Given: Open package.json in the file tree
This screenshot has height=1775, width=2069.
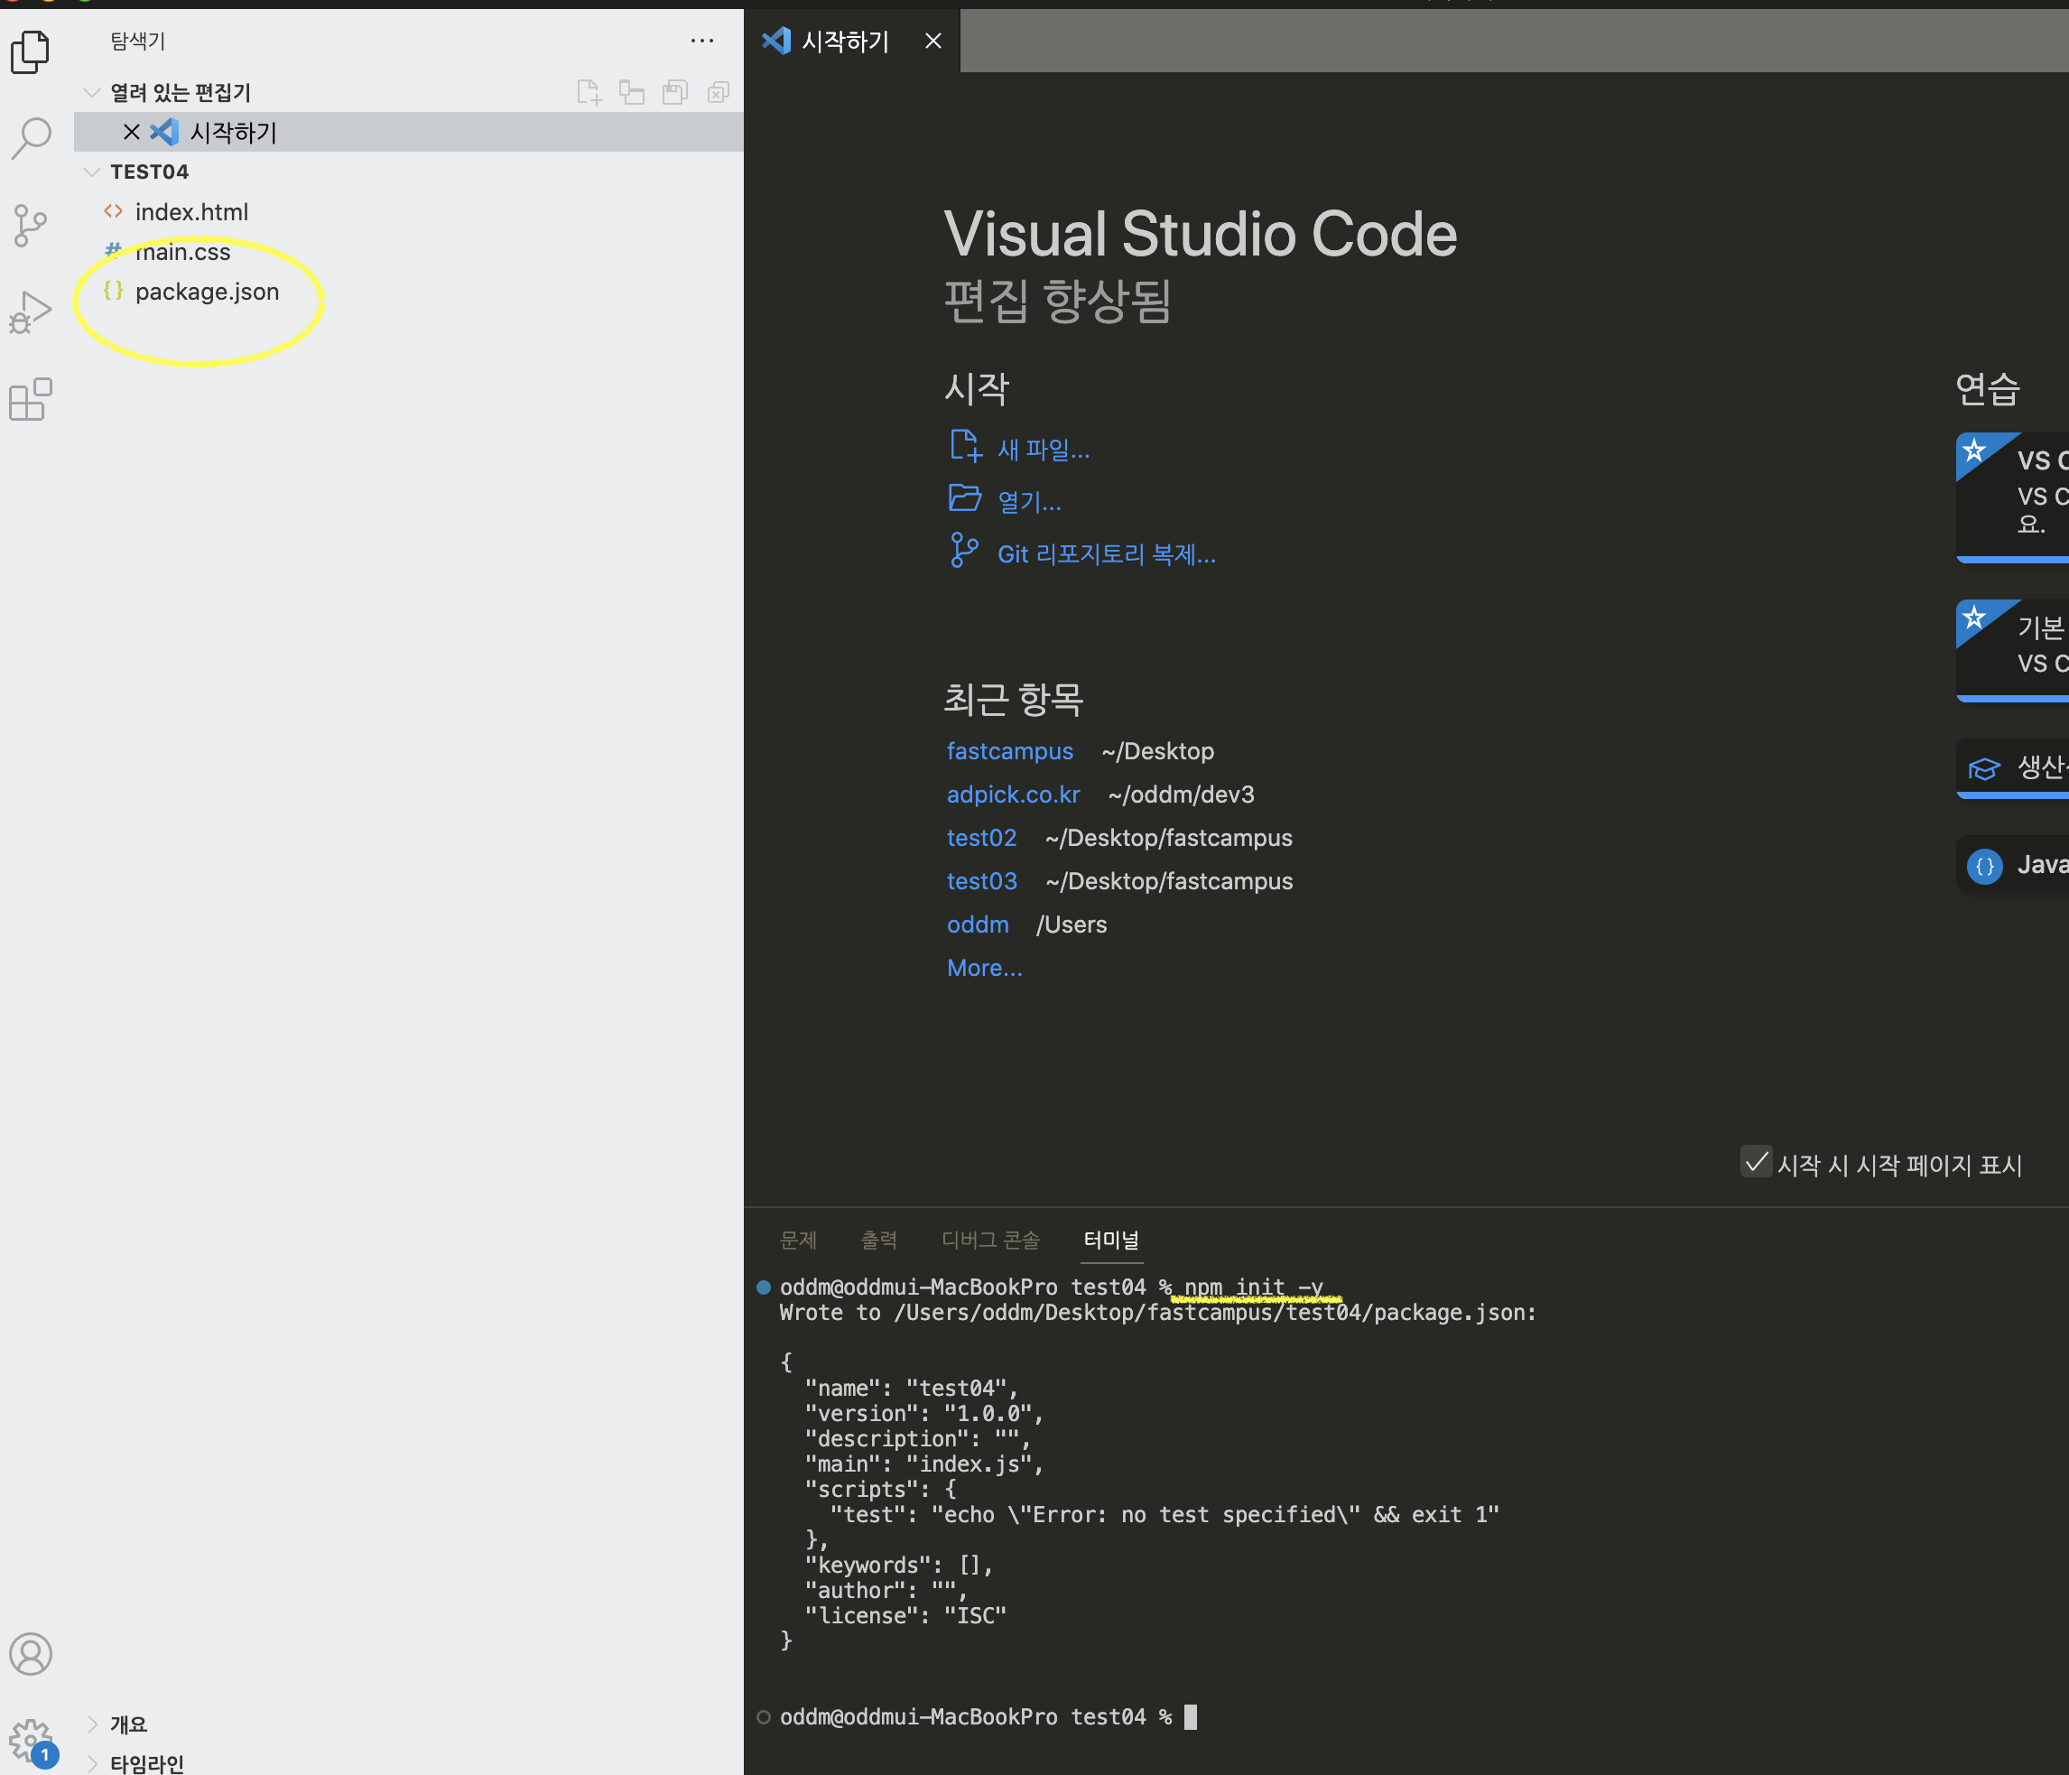Looking at the screenshot, I should pos(207,292).
